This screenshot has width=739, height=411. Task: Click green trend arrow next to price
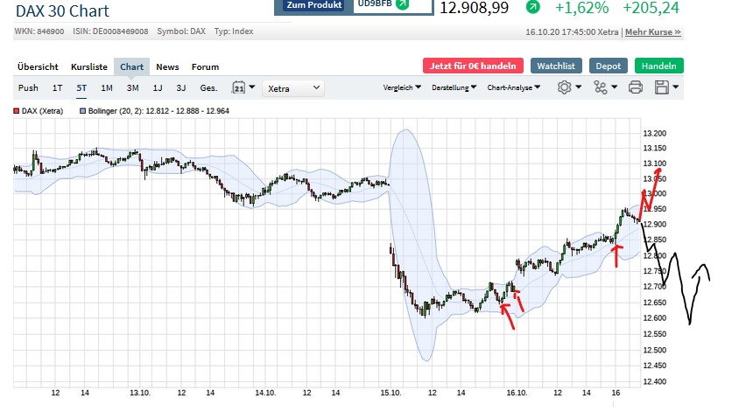coord(533,7)
